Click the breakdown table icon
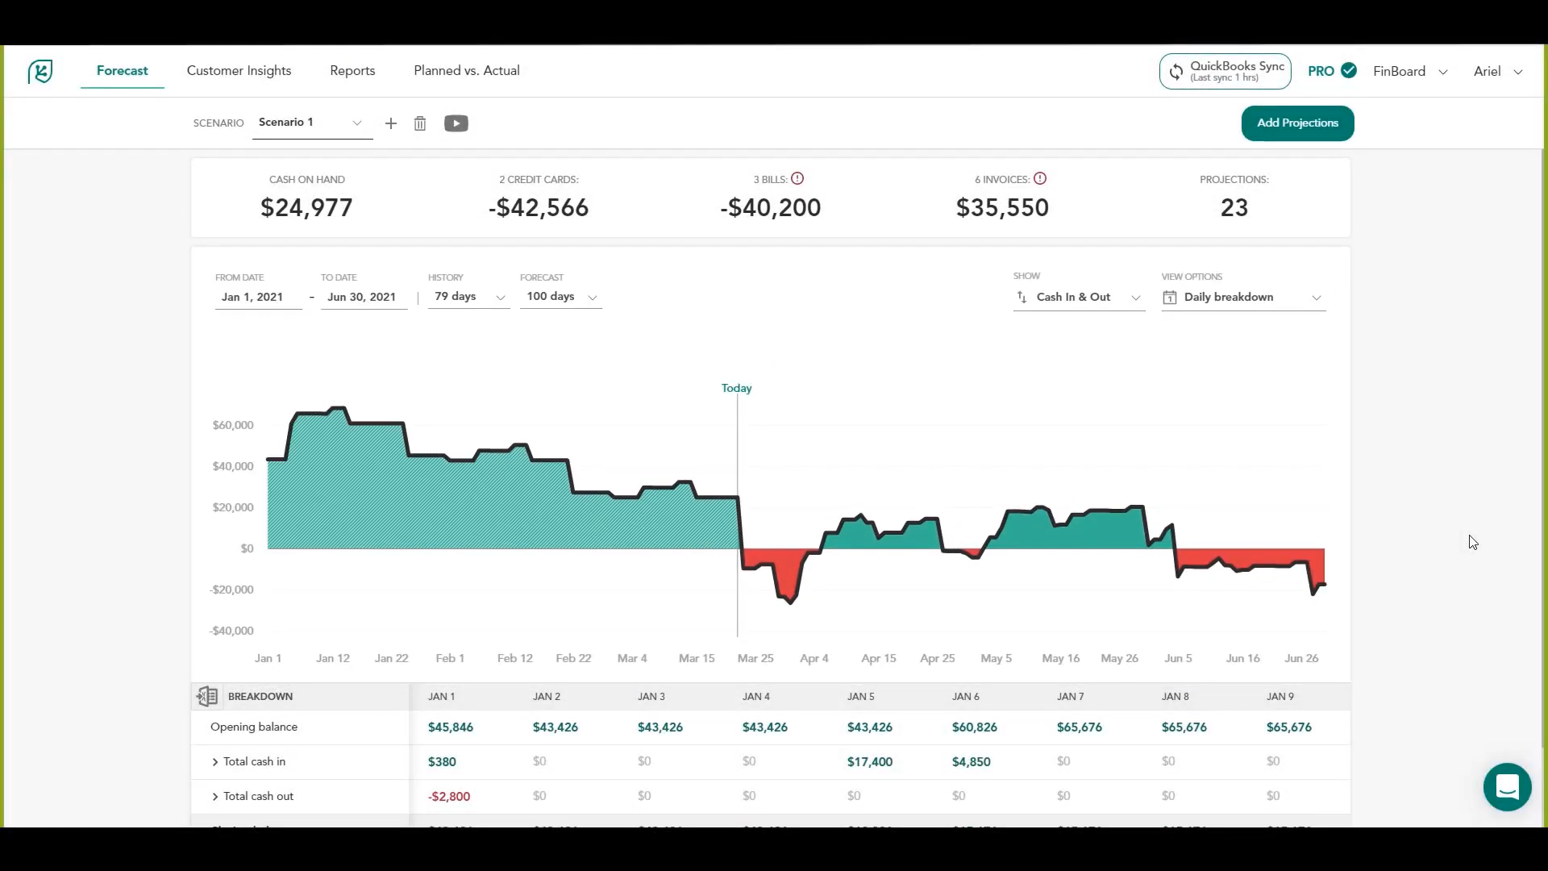 (x=206, y=695)
